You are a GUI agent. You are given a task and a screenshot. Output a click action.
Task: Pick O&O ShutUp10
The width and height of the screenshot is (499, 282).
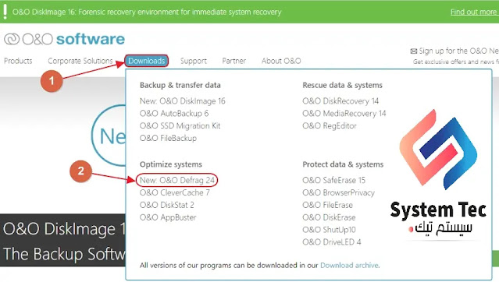(x=329, y=230)
